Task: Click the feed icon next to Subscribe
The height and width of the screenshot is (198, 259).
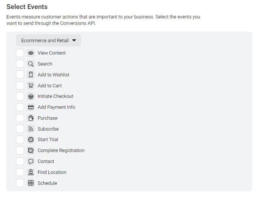Action: click(31, 129)
